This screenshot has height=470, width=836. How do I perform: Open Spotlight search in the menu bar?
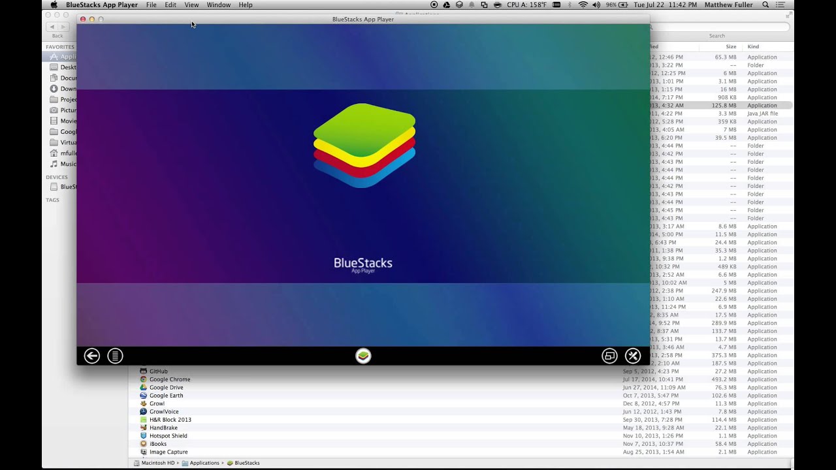tap(765, 5)
